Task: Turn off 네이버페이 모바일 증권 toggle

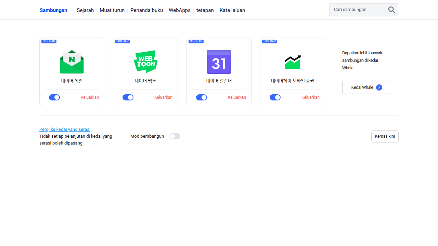Action: (x=275, y=97)
